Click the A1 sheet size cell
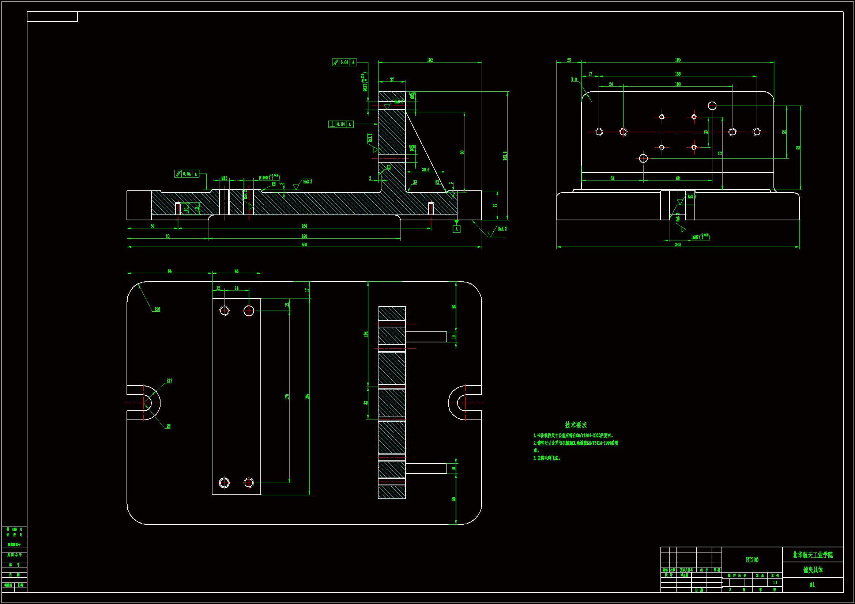The width and height of the screenshot is (855, 604). pos(812,585)
